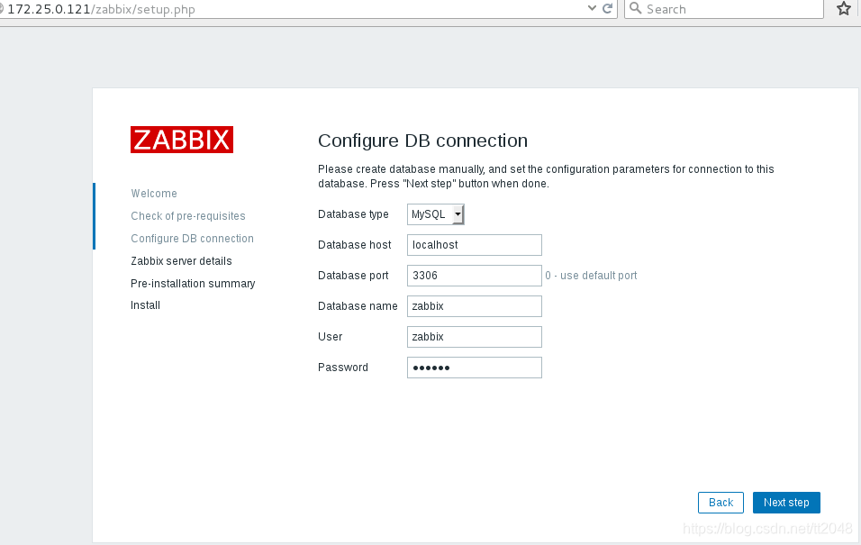This screenshot has height=545, width=861.
Task: Select Configure DB connection sidebar step
Action: click(x=192, y=239)
